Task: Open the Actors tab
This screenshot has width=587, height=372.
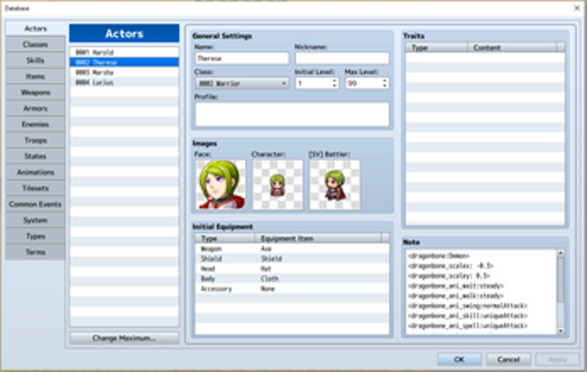Action: coord(35,29)
